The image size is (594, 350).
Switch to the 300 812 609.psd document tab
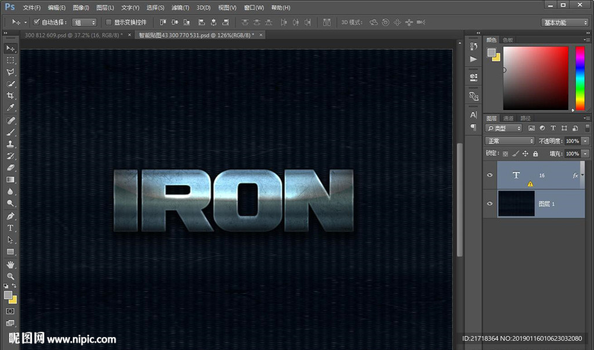(x=73, y=35)
